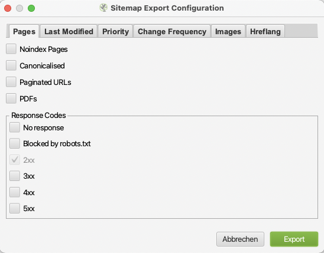Toggle Blocked by robots.txt checkbox
Image resolution: width=324 pixels, height=253 pixels.
tap(15, 143)
